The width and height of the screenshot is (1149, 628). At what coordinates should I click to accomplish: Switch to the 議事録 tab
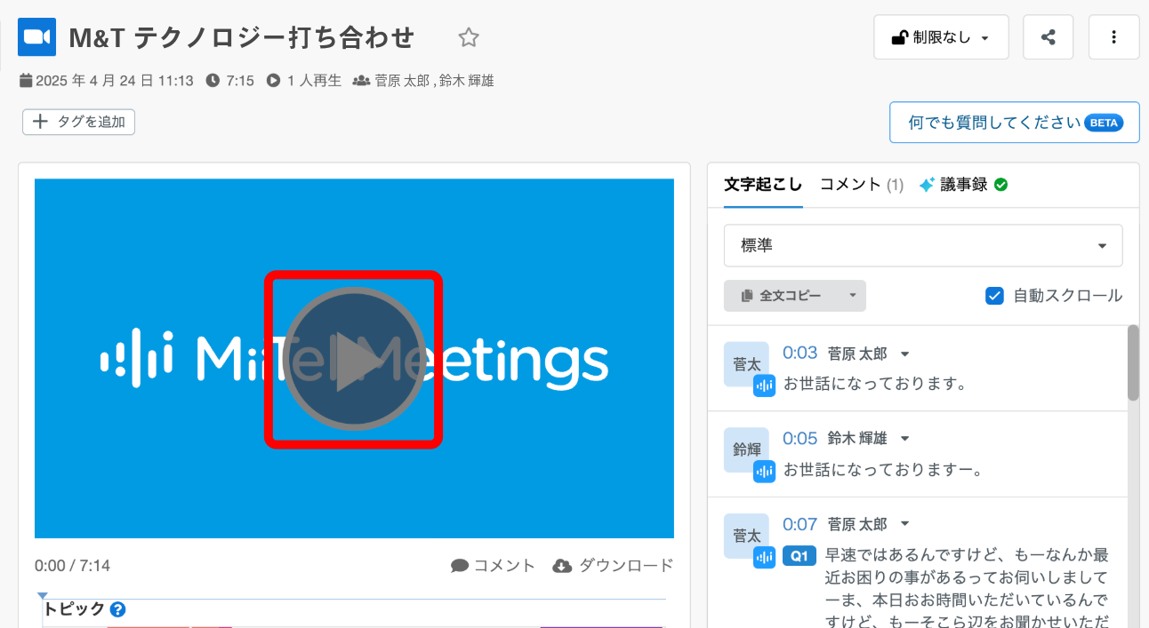point(963,185)
